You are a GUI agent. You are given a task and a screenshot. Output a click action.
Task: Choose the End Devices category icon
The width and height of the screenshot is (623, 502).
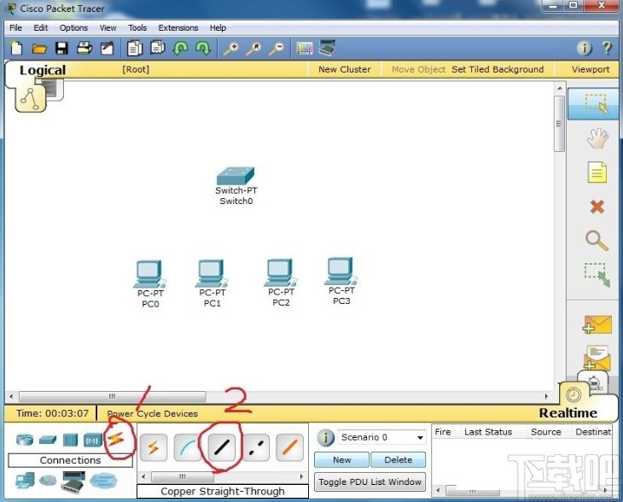[x=25, y=481]
